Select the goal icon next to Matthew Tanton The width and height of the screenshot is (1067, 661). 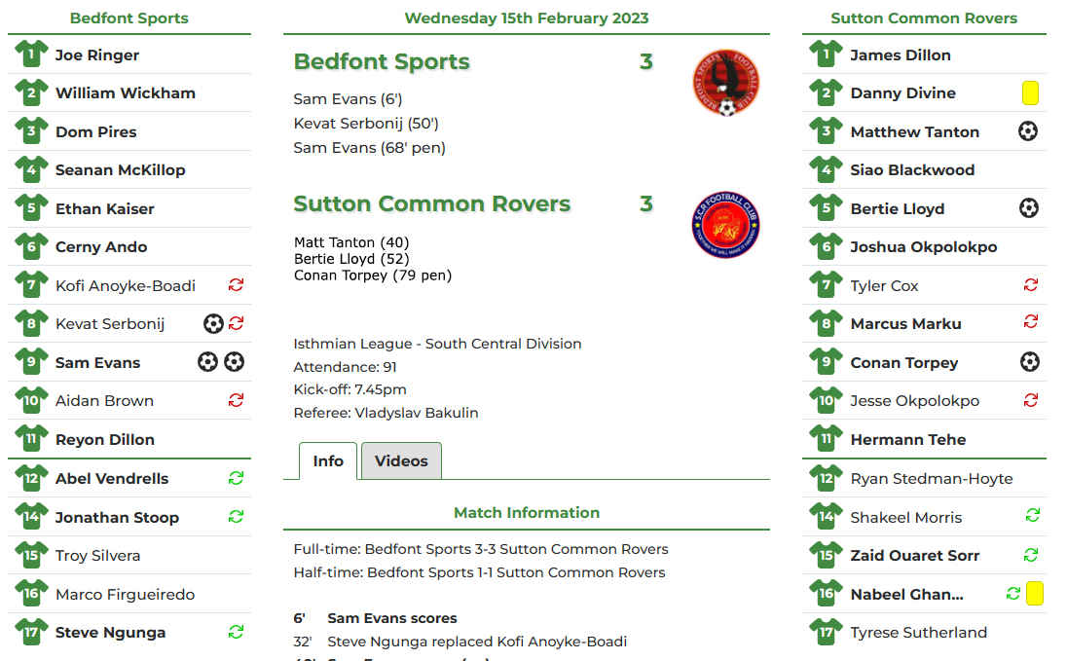1029,130
